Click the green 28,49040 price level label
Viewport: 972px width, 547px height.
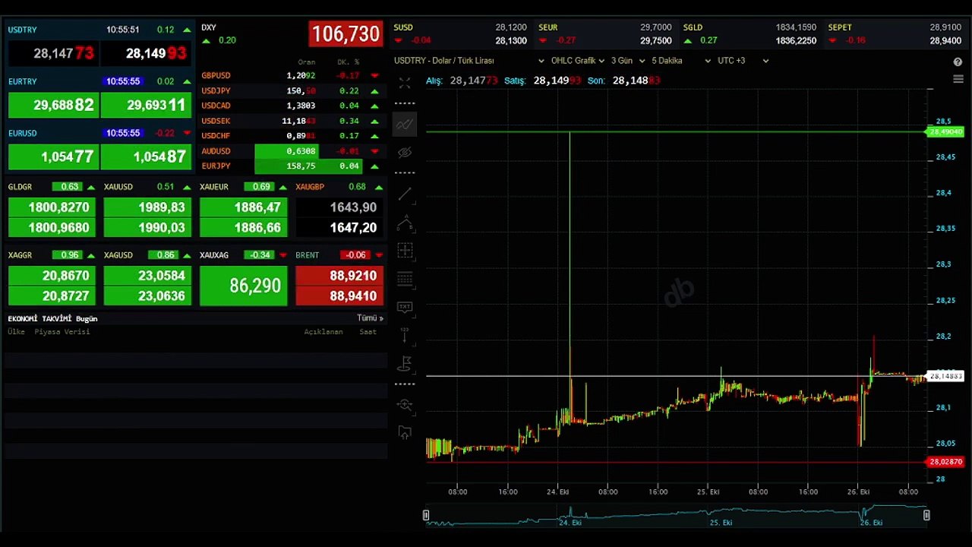point(945,132)
